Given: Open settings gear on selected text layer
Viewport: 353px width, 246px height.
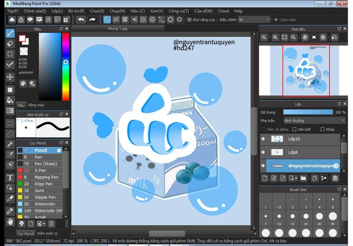Looking at the screenshot, I should tap(336, 166).
